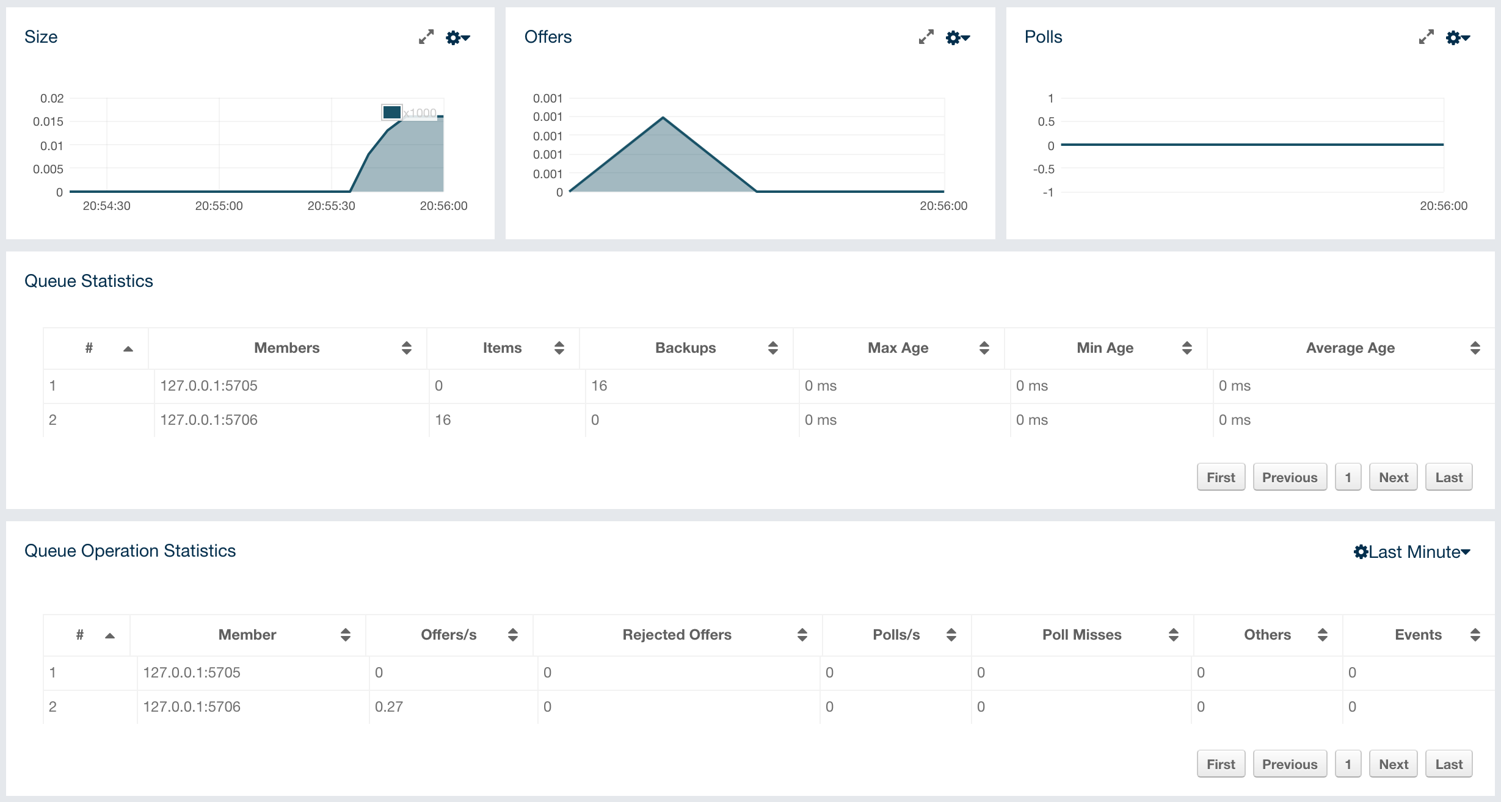Screen dimensions: 1501x802
Task: Click the Queue Statistics heading
Action: click(89, 281)
